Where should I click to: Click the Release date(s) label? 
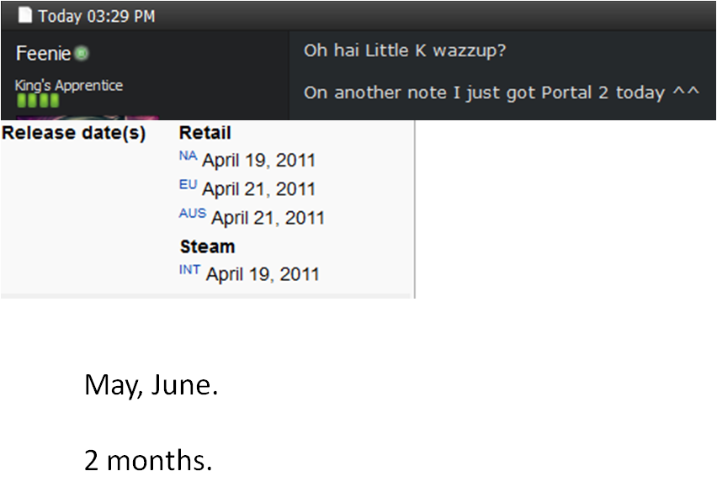click(x=73, y=133)
